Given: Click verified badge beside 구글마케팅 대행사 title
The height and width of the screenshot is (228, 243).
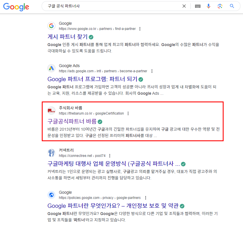Looking at the screenshot, I should click(183, 164).
